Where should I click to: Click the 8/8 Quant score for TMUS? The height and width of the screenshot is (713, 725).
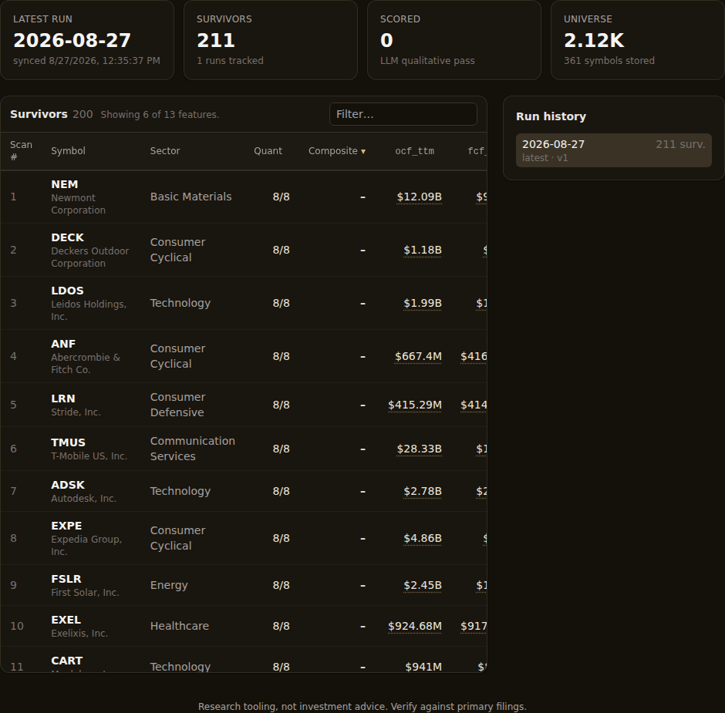click(x=281, y=449)
